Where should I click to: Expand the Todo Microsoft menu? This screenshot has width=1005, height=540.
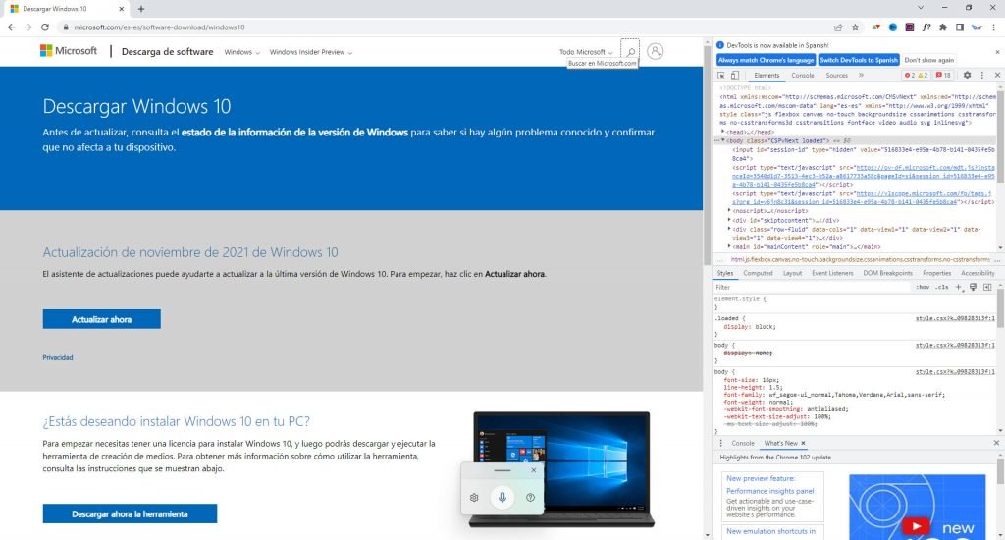pos(586,52)
